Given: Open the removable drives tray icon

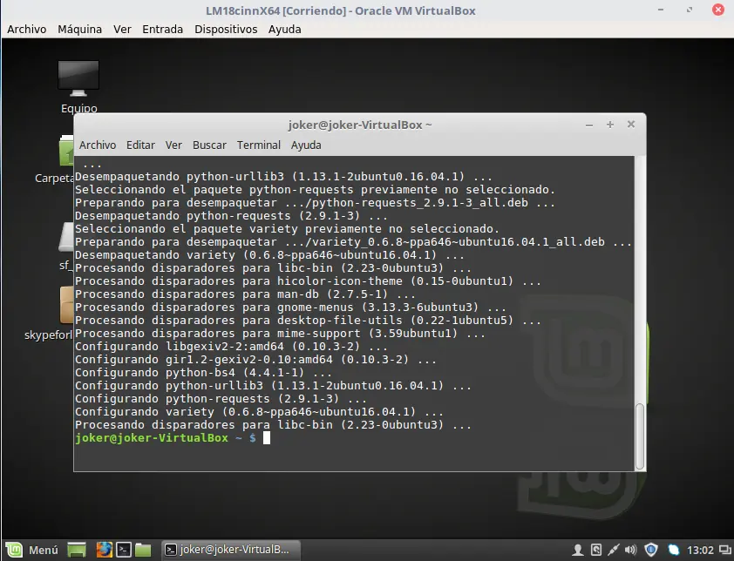Looking at the screenshot, I should coord(596,550).
